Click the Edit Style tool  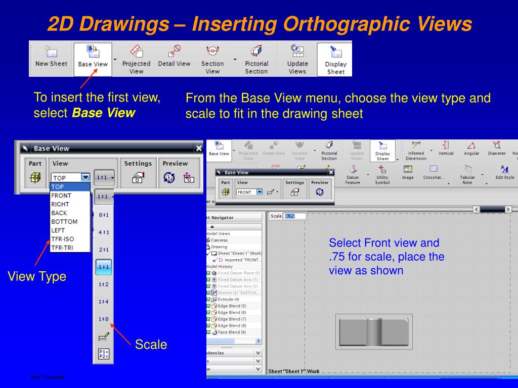pyautogui.click(x=504, y=173)
